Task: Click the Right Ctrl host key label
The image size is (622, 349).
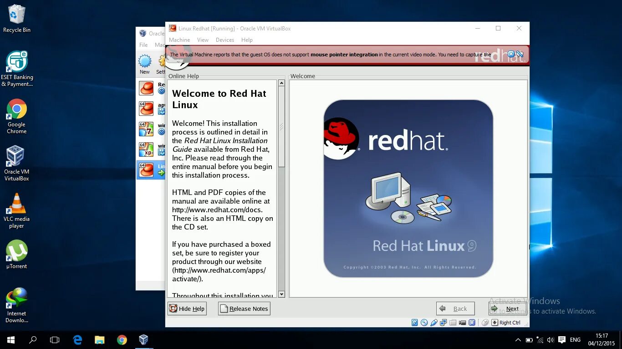Action: click(x=510, y=323)
